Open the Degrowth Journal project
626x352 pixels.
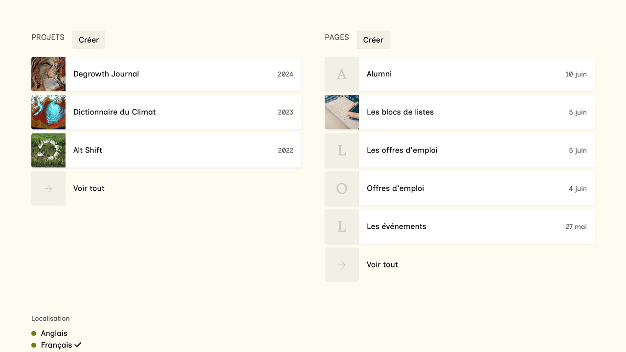point(106,74)
